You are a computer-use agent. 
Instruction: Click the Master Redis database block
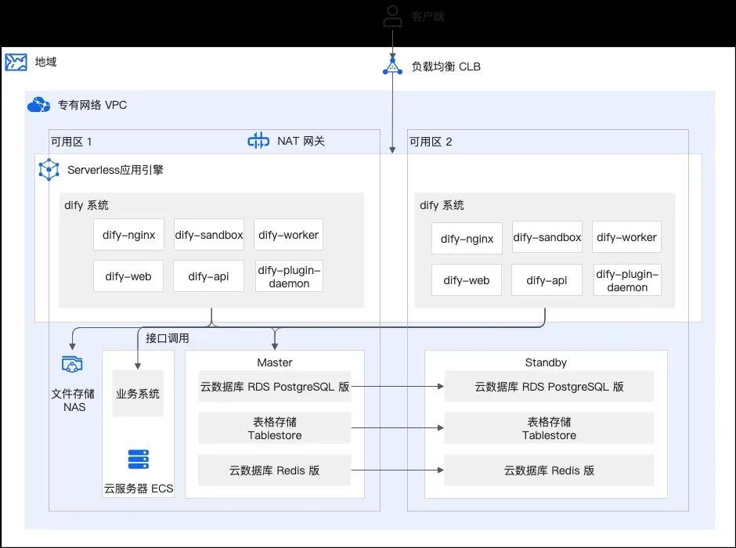[275, 470]
